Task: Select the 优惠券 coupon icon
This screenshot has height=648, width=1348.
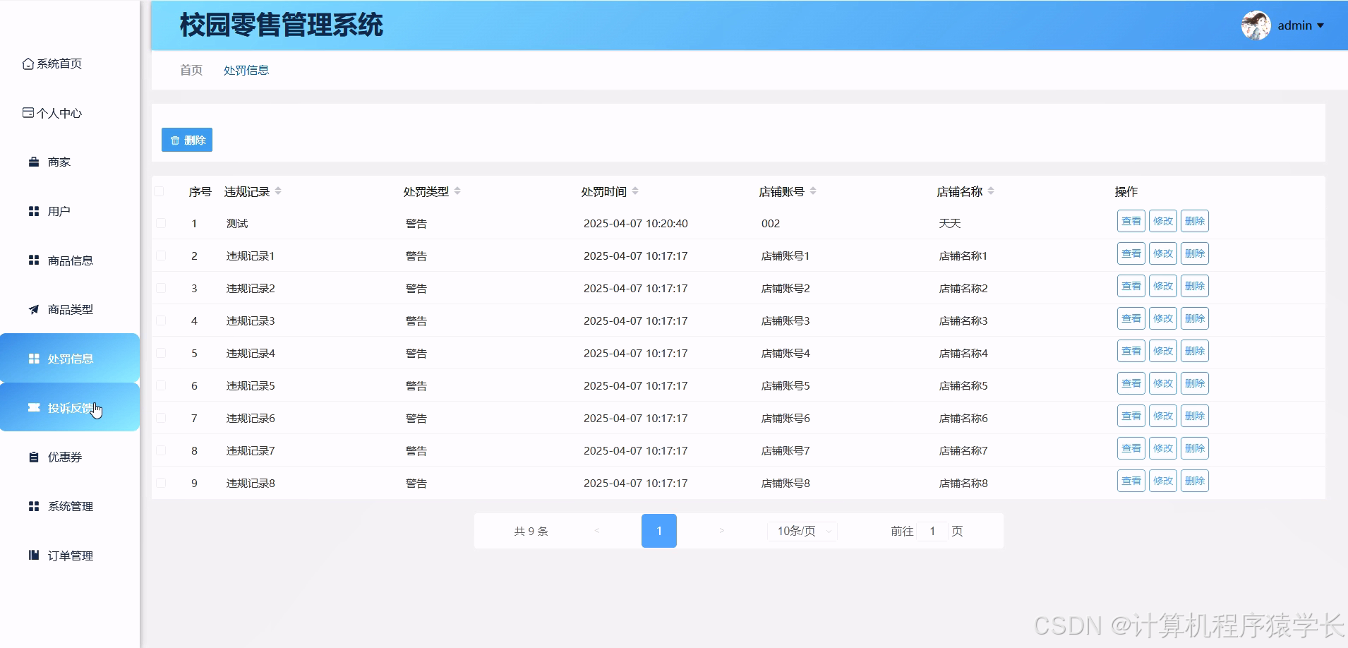Action: [33, 457]
